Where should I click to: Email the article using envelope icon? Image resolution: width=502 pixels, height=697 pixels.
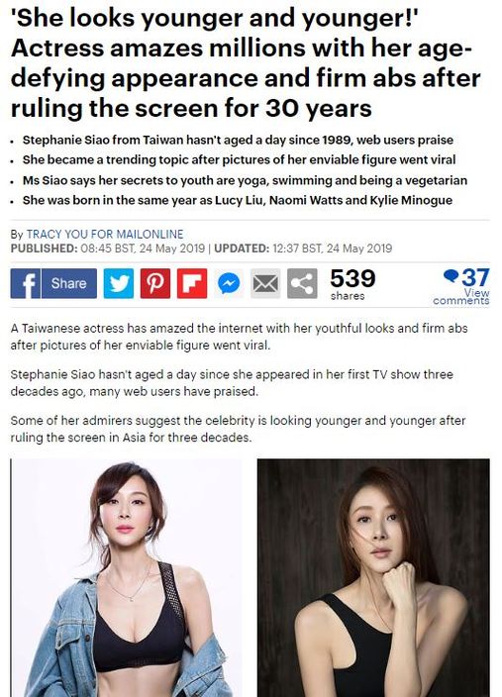[x=265, y=283]
